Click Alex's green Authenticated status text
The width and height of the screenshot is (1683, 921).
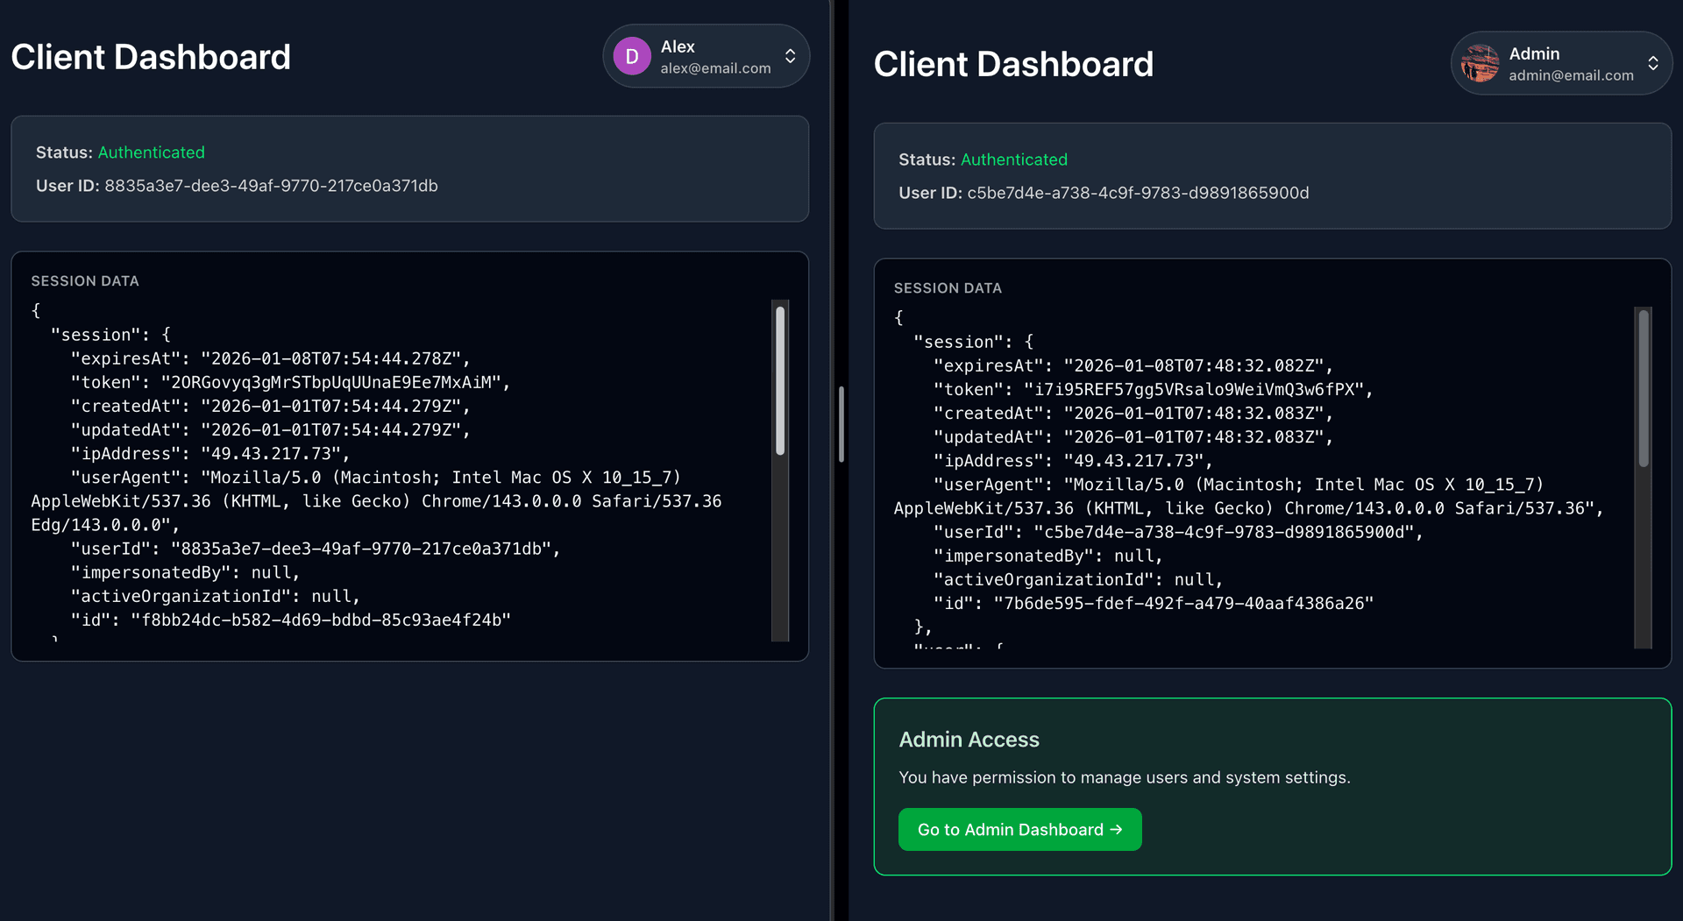pos(152,152)
